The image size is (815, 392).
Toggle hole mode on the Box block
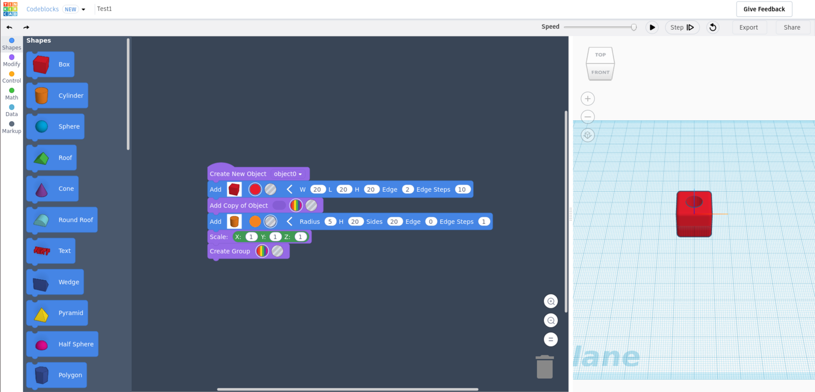pos(270,190)
